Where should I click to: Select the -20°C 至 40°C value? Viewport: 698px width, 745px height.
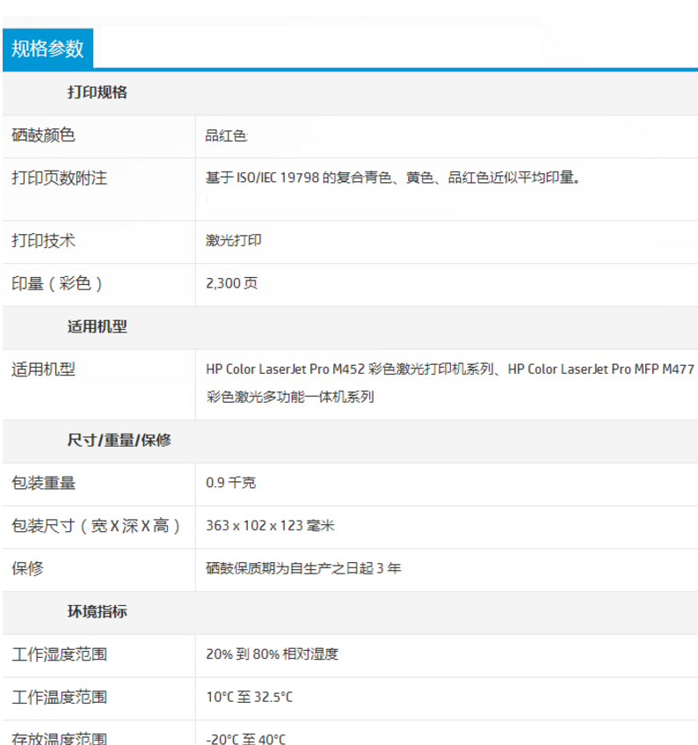[246, 738]
